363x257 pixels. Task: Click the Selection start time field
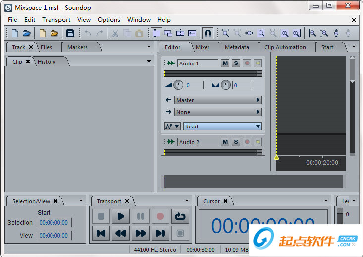click(54, 223)
